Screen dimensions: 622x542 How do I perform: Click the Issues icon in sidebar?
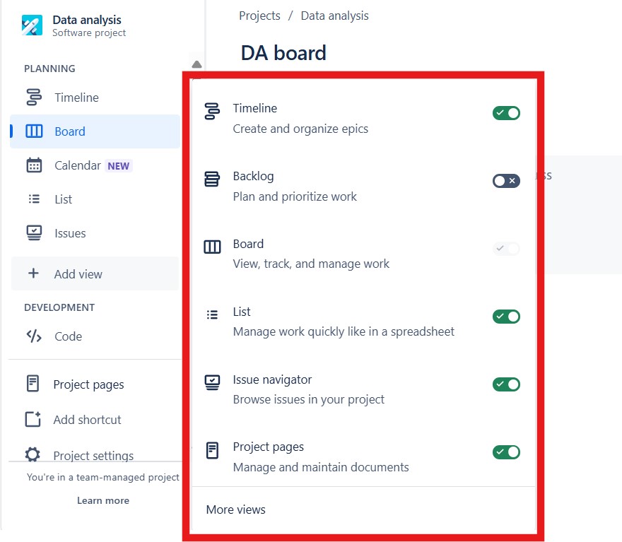34,233
